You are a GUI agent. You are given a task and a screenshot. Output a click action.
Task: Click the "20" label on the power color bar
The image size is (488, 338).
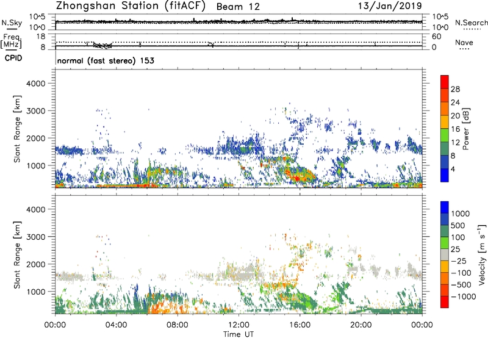click(455, 116)
